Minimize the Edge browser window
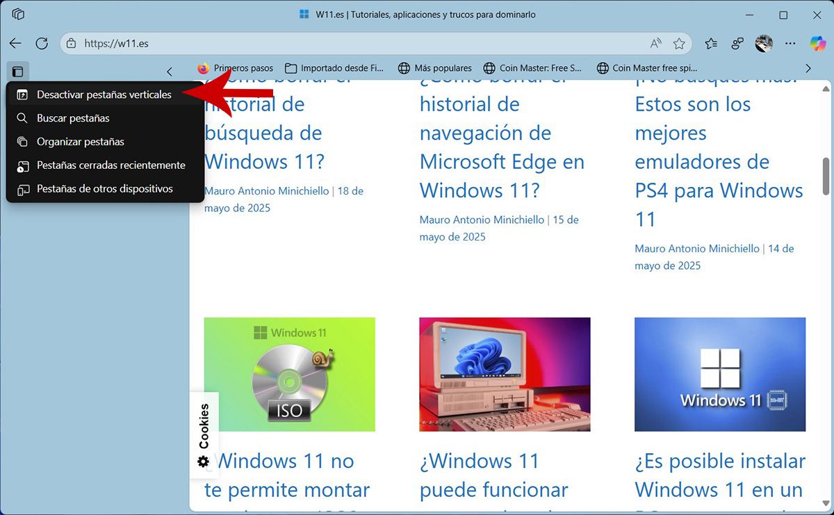Image resolution: width=834 pixels, height=515 pixels. 749,15
